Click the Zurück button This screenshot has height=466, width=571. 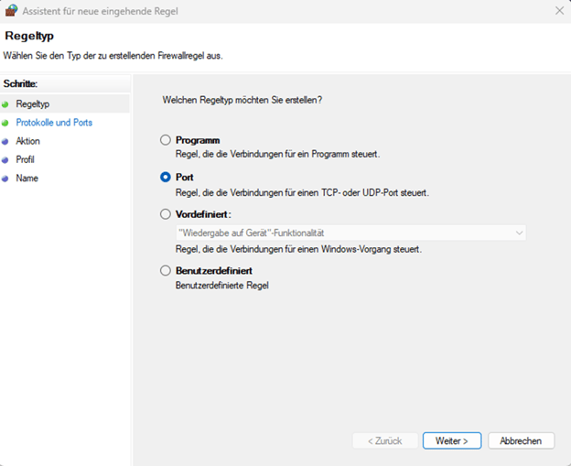coord(384,440)
